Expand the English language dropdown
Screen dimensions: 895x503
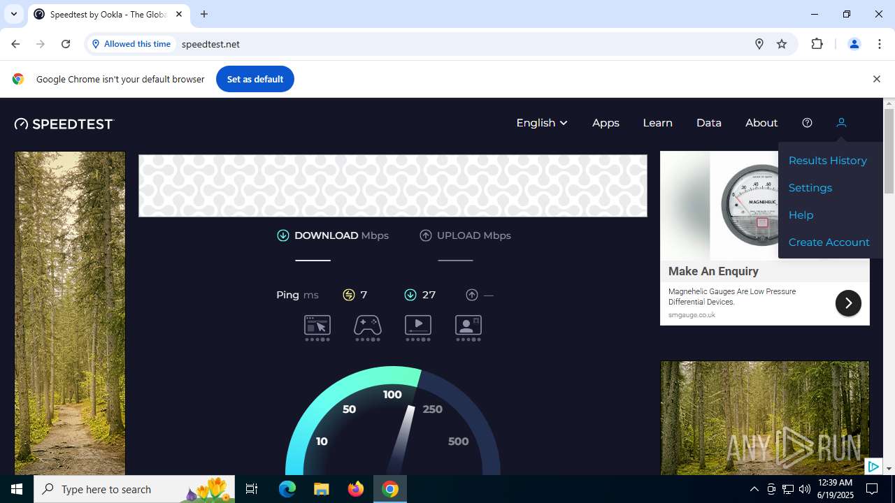click(542, 123)
